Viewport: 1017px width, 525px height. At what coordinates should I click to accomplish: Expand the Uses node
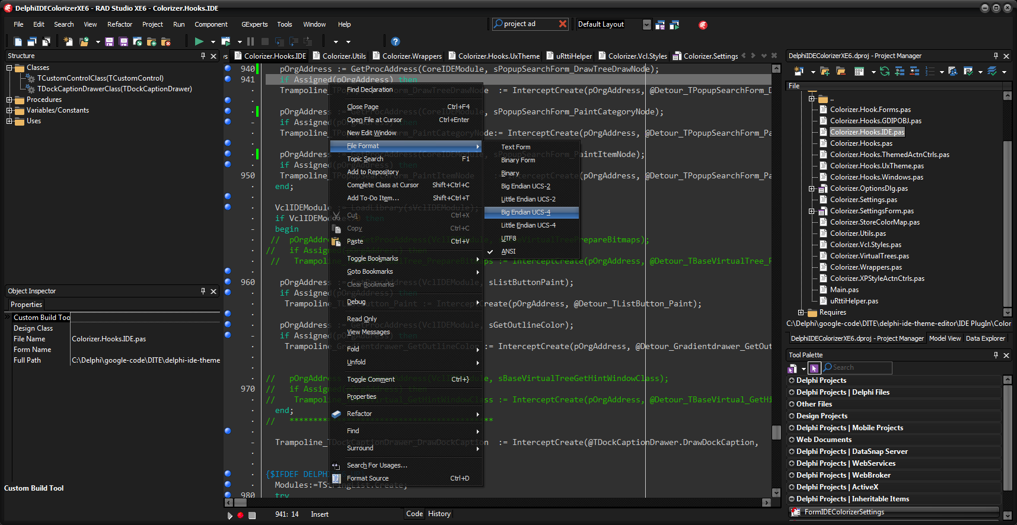(x=9, y=121)
